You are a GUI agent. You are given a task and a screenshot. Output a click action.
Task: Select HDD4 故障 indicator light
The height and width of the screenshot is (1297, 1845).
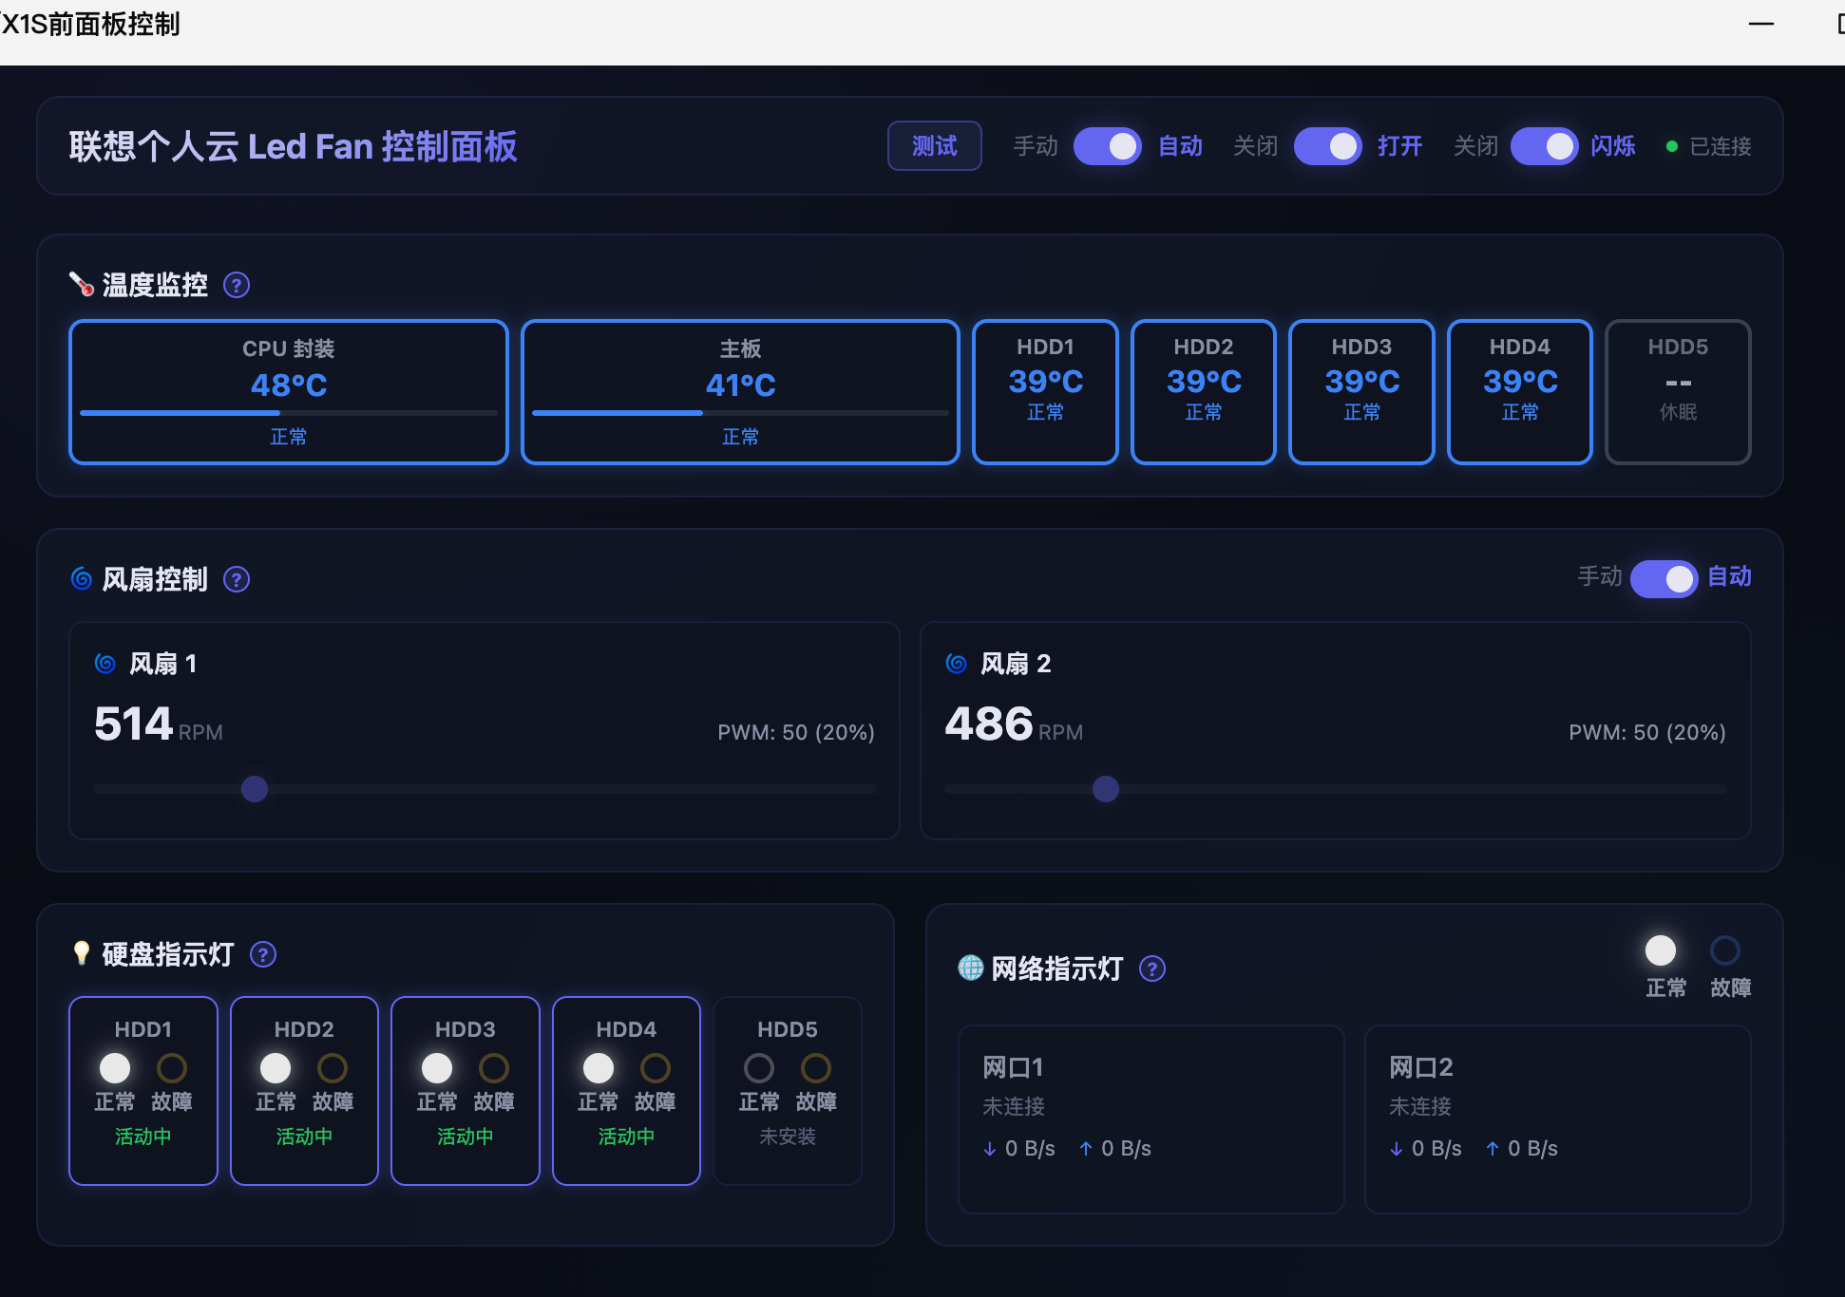tap(656, 1068)
